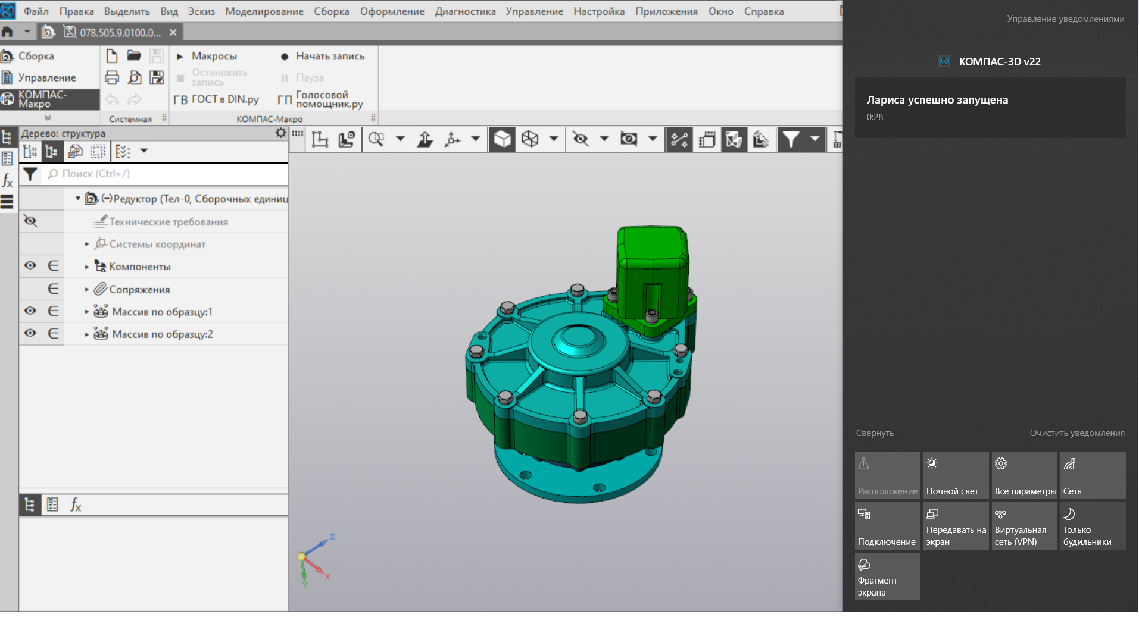Image resolution: width=1139 pixels, height=633 pixels.
Task: Show the hidden Технические требования item
Action: point(30,221)
